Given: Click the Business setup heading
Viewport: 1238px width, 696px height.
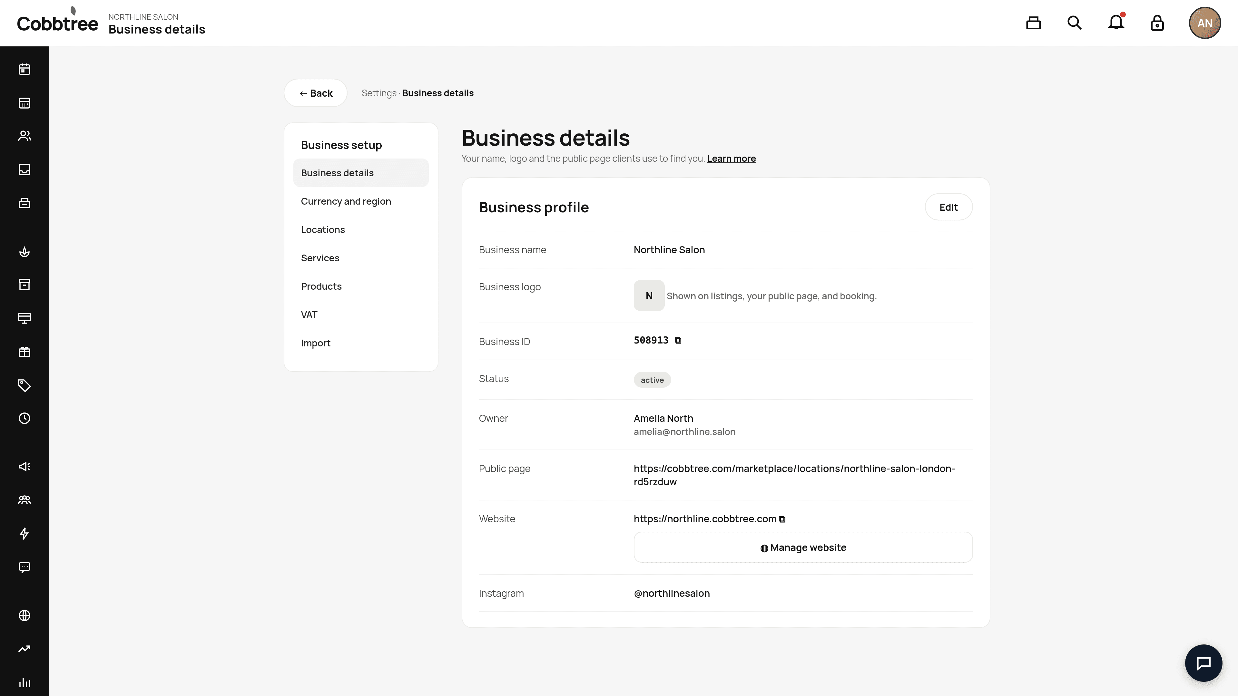Looking at the screenshot, I should 341,145.
